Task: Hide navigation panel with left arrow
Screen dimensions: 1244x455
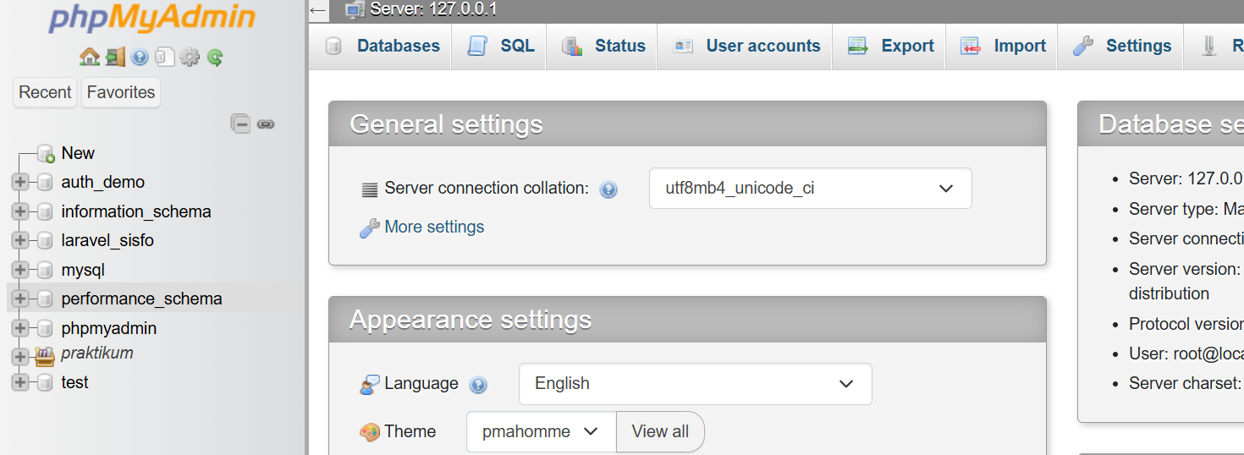Action: [318, 10]
